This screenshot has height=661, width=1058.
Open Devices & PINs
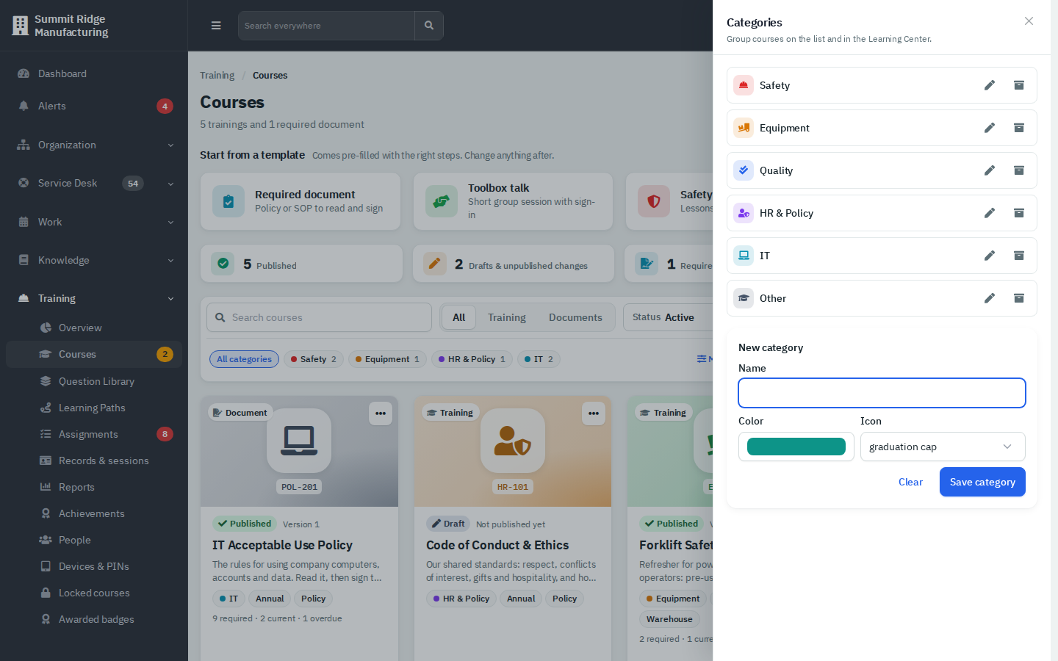[94, 566]
